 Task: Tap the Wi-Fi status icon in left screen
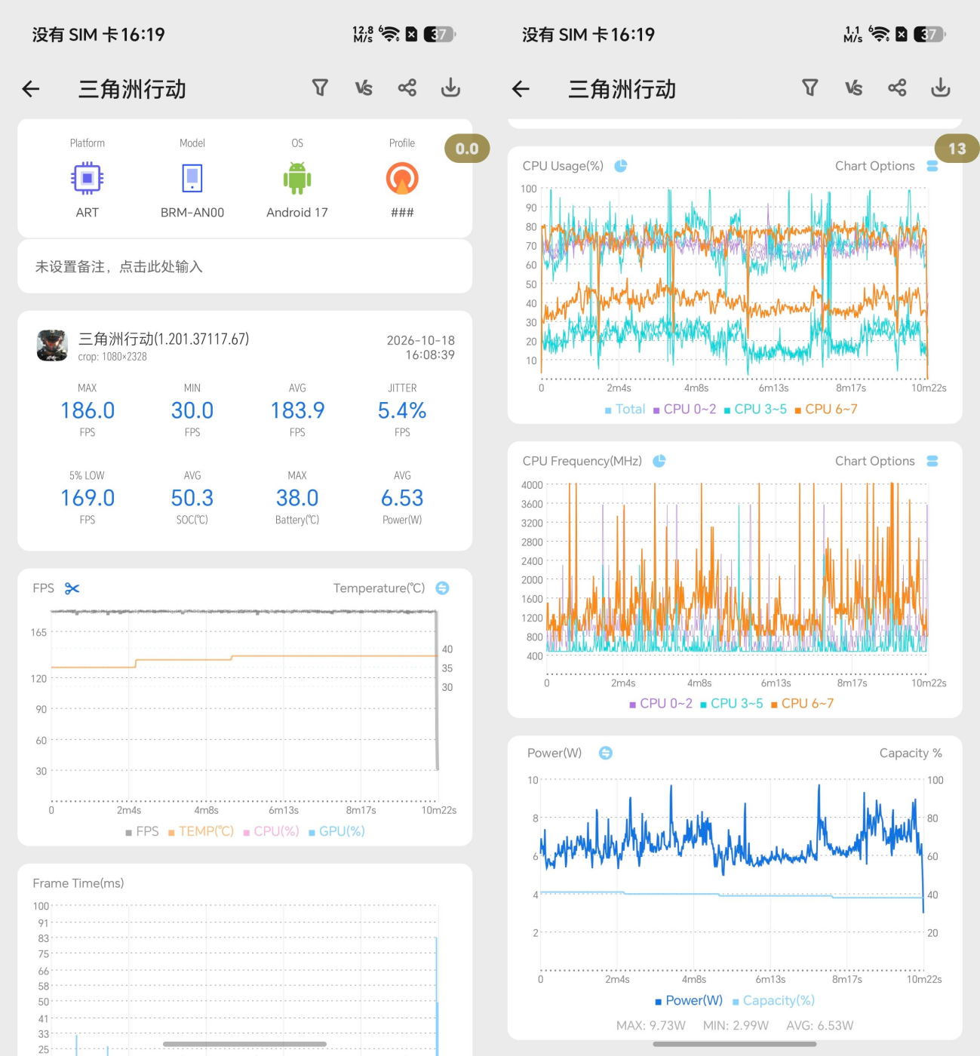[x=389, y=34]
